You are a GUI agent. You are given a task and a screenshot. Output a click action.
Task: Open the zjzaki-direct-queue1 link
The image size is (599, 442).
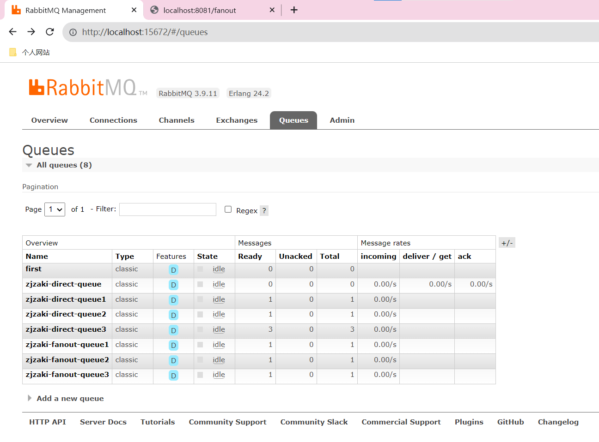click(x=66, y=299)
